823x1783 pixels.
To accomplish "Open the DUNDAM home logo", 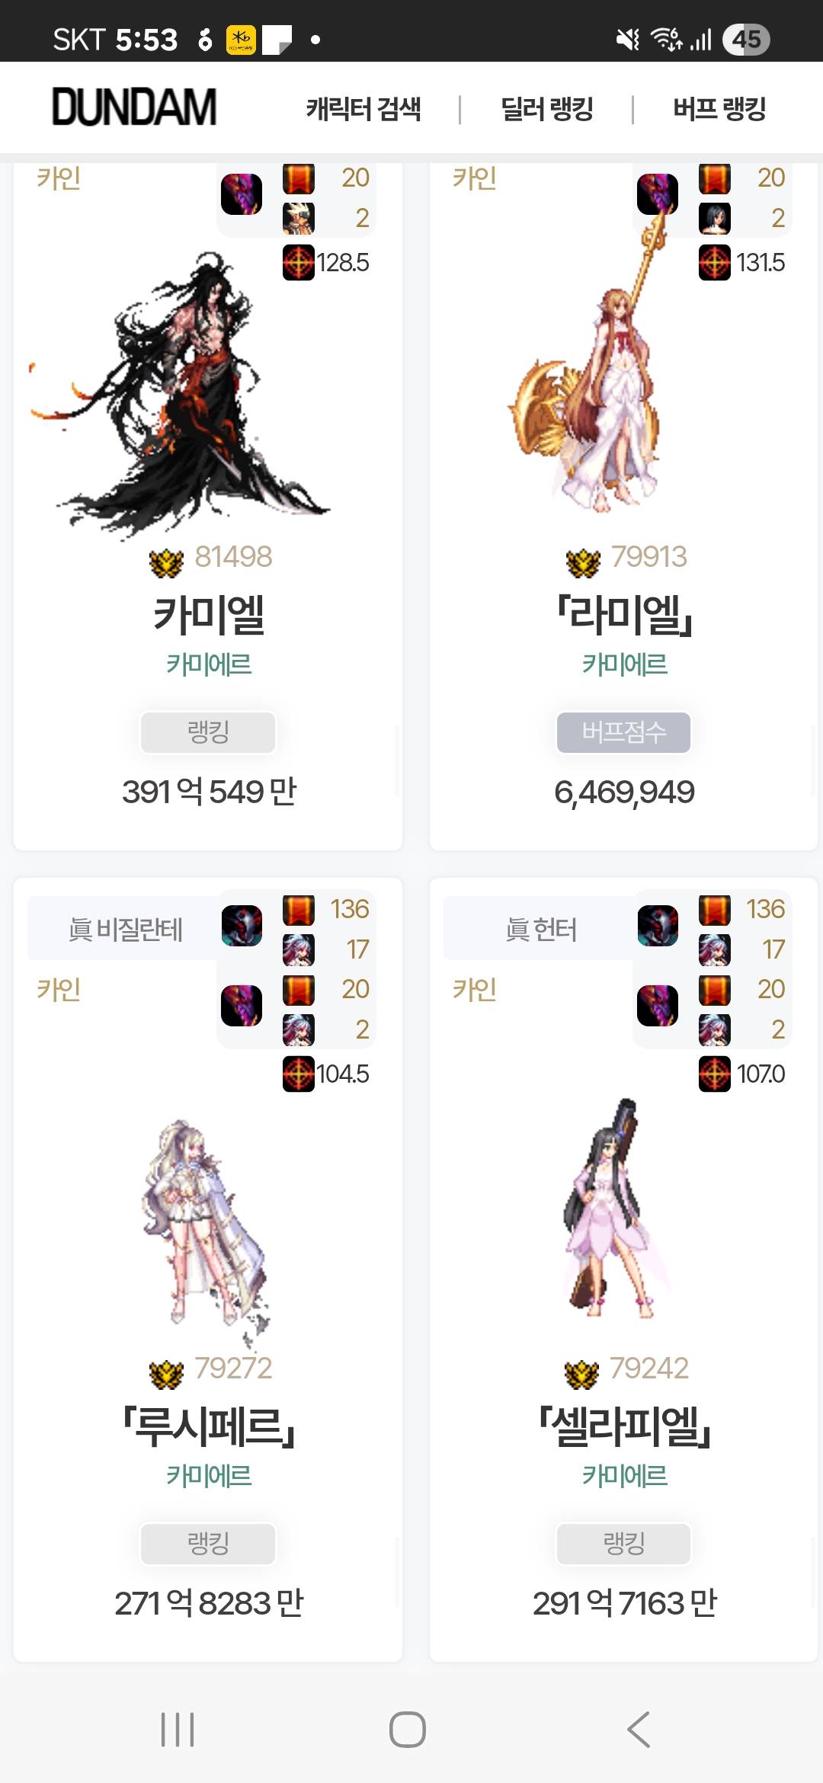I will pos(134,107).
